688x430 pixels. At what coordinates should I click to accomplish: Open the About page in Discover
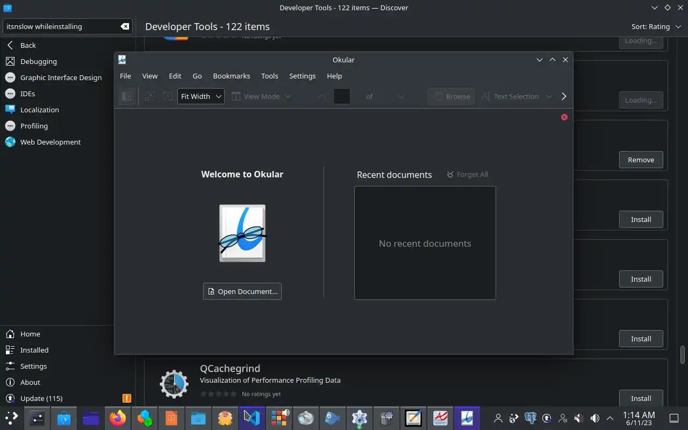coord(68,382)
